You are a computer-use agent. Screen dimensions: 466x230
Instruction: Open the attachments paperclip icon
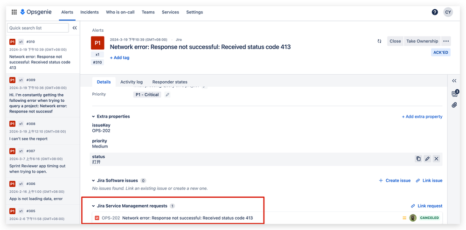[454, 105]
